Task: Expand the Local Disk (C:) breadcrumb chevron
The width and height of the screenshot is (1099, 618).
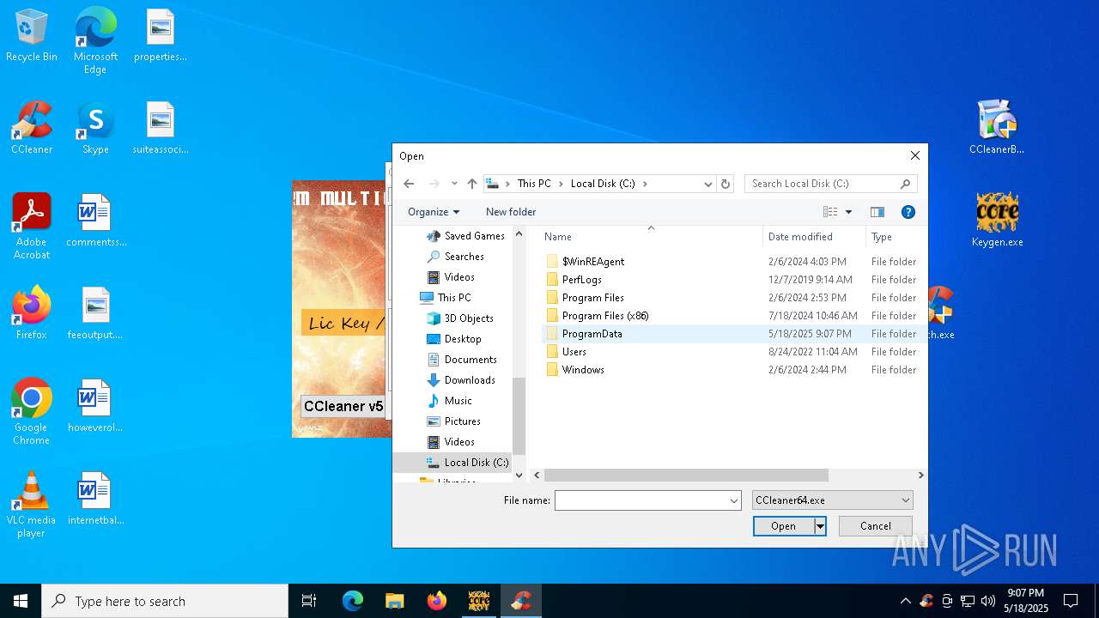Action: [645, 184]
